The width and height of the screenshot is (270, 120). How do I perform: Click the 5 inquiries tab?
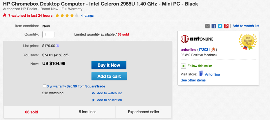click(88, 112)
